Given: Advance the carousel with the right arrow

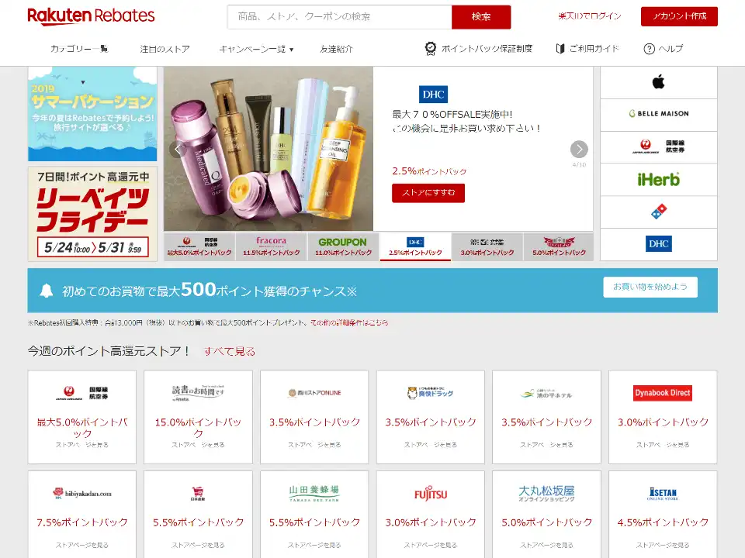Looking at the screenshot, I should pyautogui.click(x=579, y=149).
